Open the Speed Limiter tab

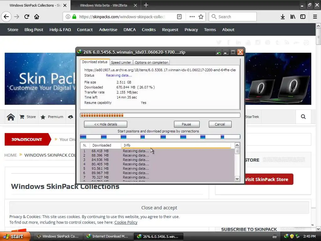[121, 62]
